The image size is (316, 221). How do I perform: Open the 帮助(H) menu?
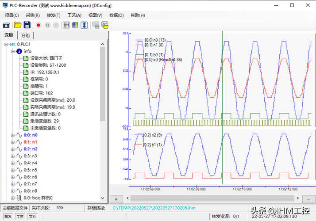(138, 15)
